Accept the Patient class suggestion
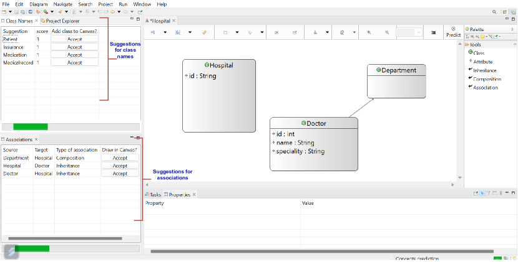This screenshot has height=262, width=518. pyautogui.click(x=75, y=39)
